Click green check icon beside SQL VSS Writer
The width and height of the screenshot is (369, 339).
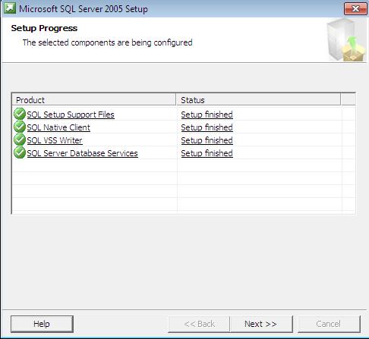pyautogui.click(x=20, y=140)
